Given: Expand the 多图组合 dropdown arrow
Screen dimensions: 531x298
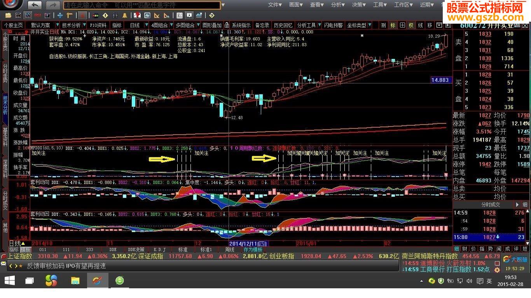Looking at the screenshot, I should pos(197,25).
